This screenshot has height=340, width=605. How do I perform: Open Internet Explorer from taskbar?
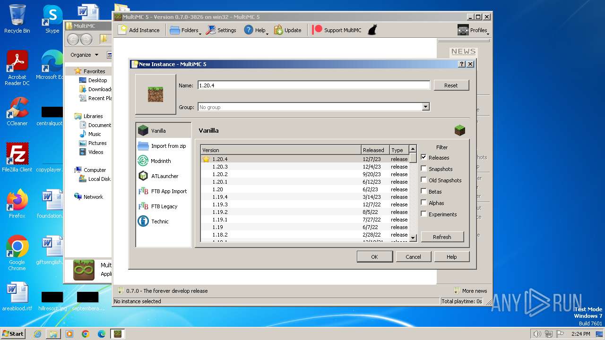pos(37,334)
